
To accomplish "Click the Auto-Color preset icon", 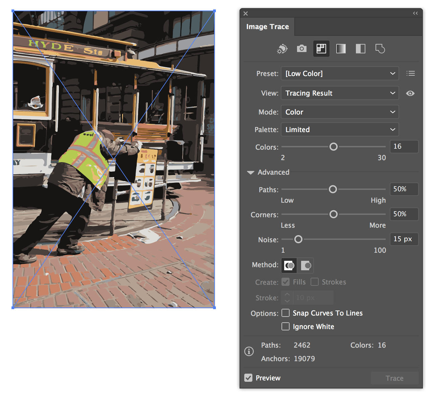I will point(282,49).
